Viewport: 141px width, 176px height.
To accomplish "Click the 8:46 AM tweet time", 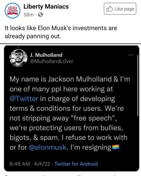I will pyautogui.click(x=20, y=164).
